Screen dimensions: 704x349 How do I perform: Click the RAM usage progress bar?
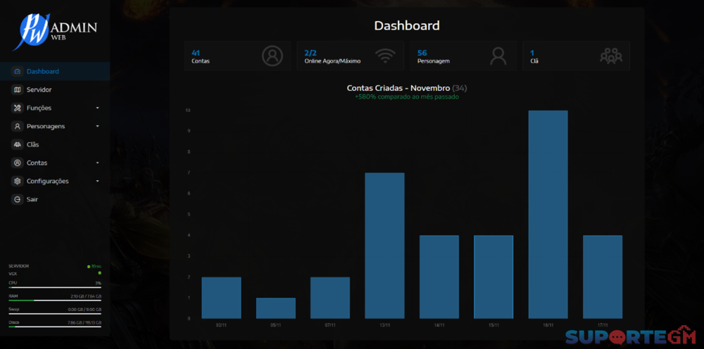tap(55, 300)
